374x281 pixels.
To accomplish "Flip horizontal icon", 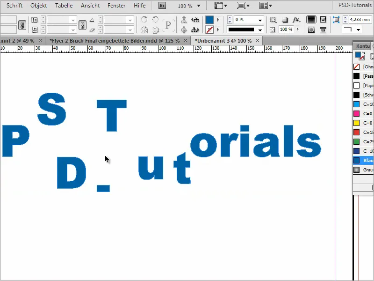I will 144,30.
